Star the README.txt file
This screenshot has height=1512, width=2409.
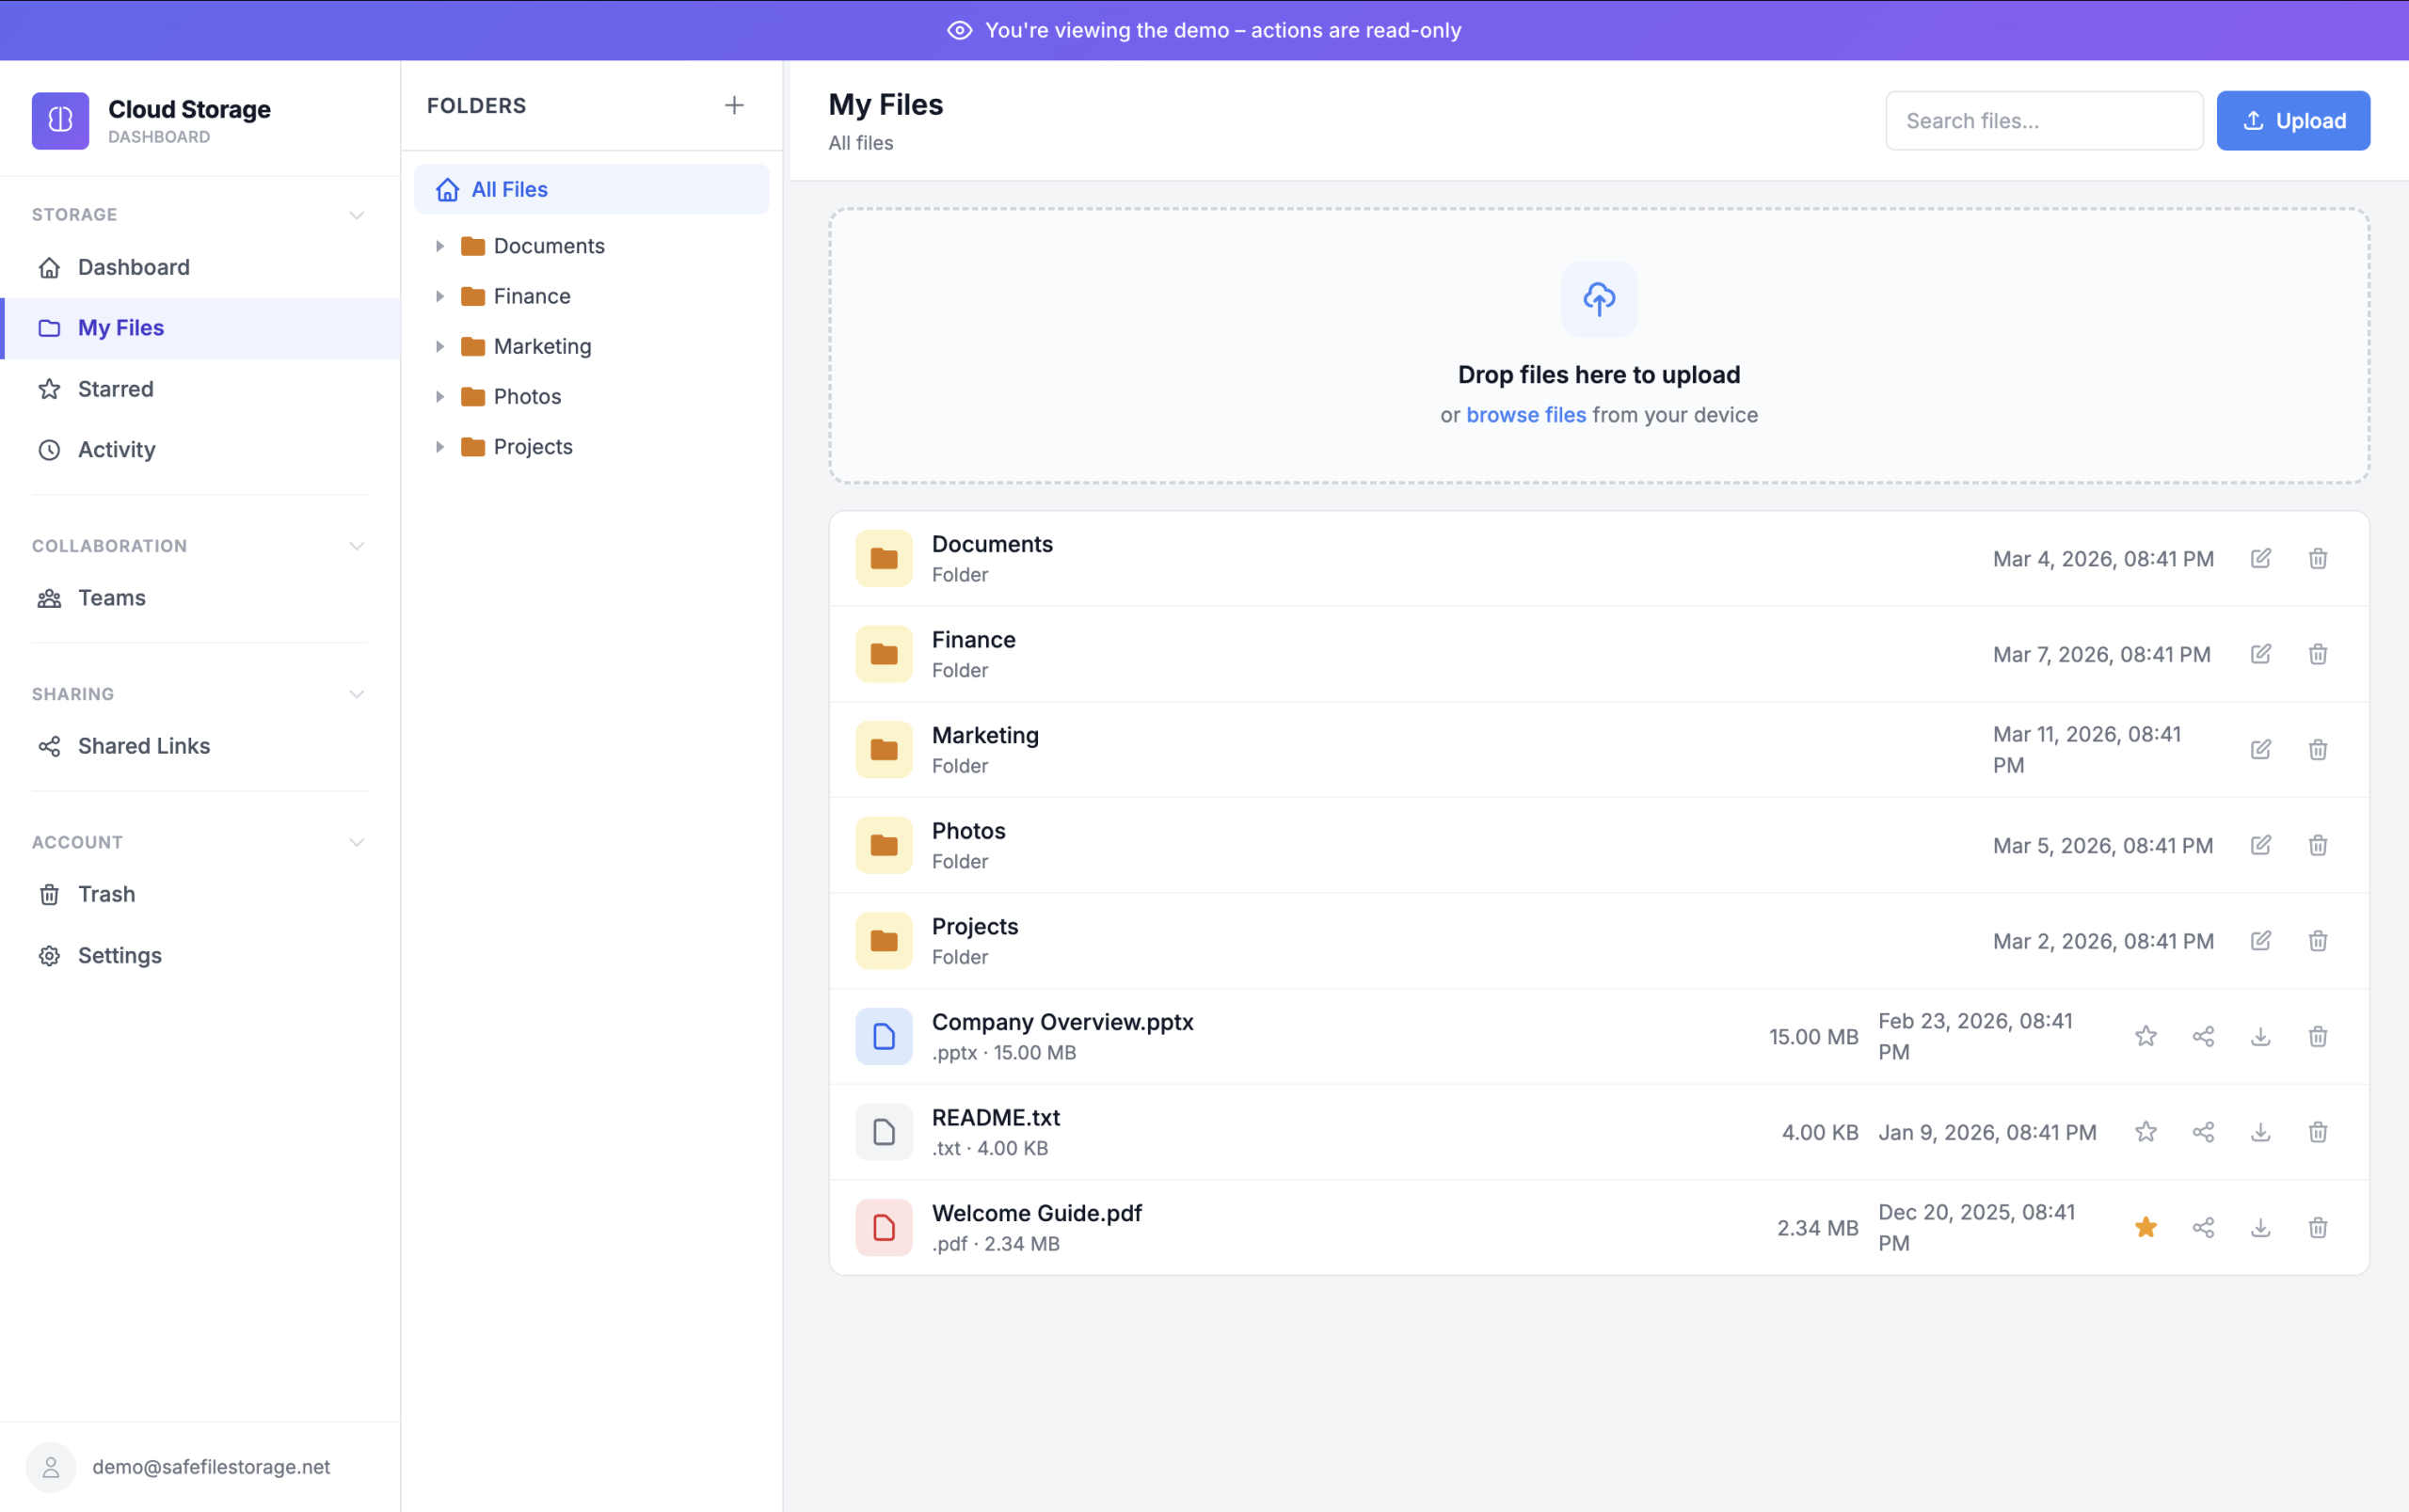click(x=2146, y=1132)
